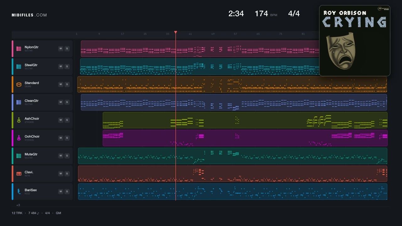Jump to bar 65 on the ruler
Image resolution: width=402 pixels, height=226 pixels.
(x=258, y=34)
